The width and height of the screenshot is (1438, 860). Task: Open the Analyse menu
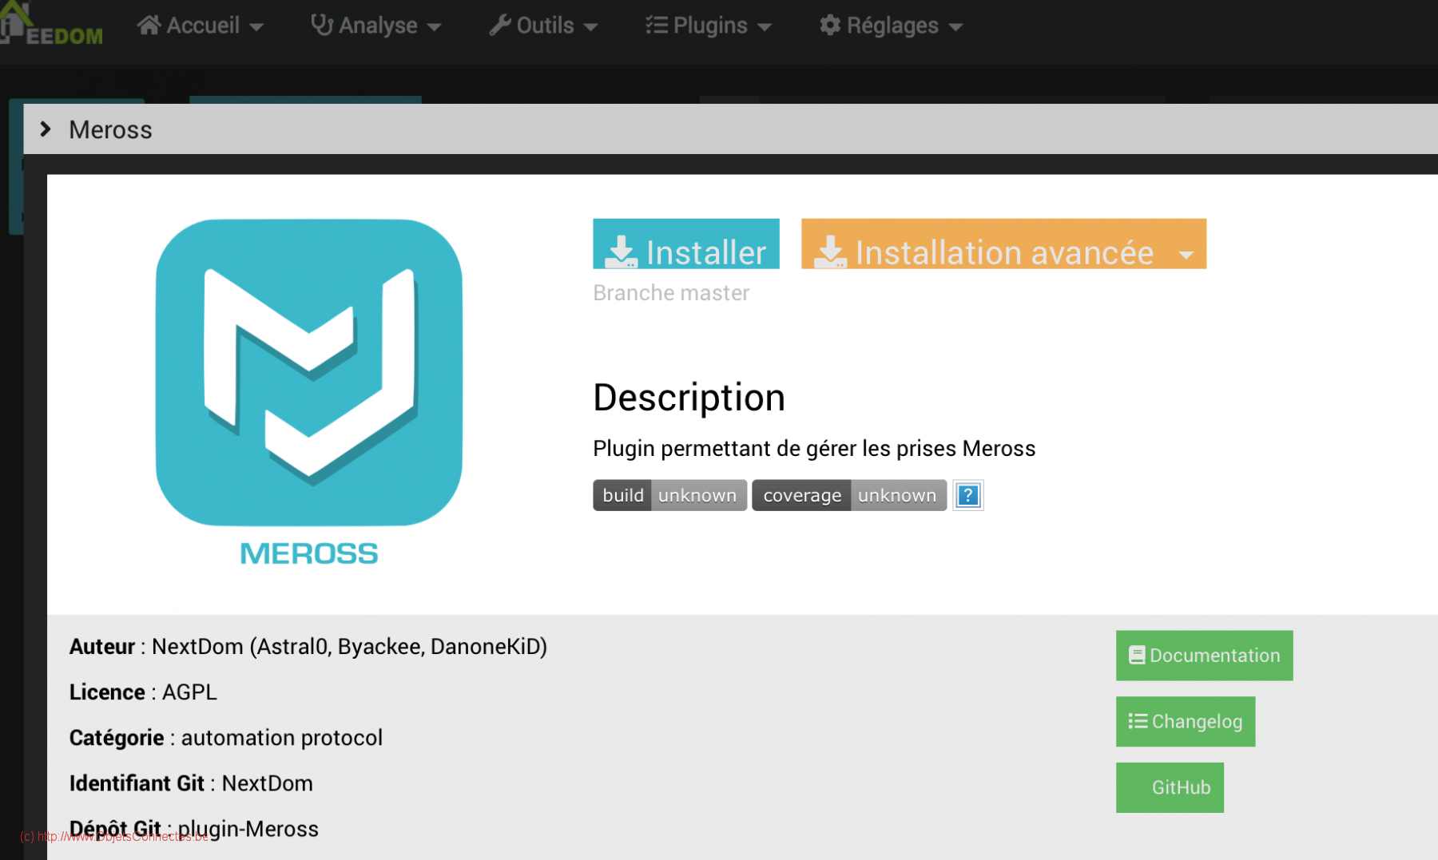click(x=376, y=25)
